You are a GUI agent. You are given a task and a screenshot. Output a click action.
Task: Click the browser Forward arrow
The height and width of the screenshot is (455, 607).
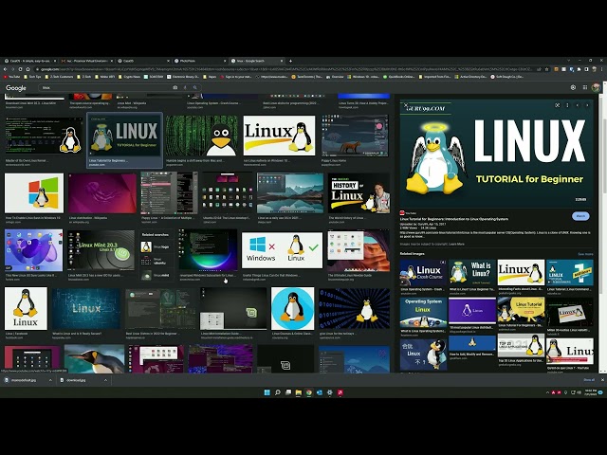point(12,69)
